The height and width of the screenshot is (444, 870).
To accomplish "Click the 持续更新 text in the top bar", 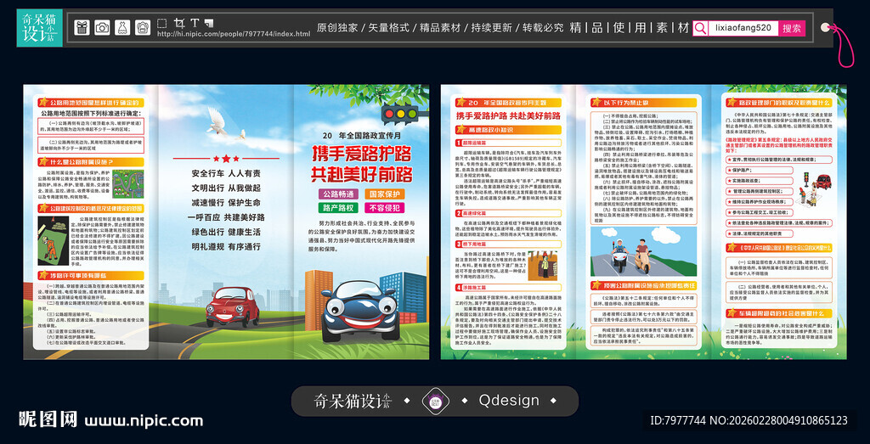I will (x=492, y=27).
